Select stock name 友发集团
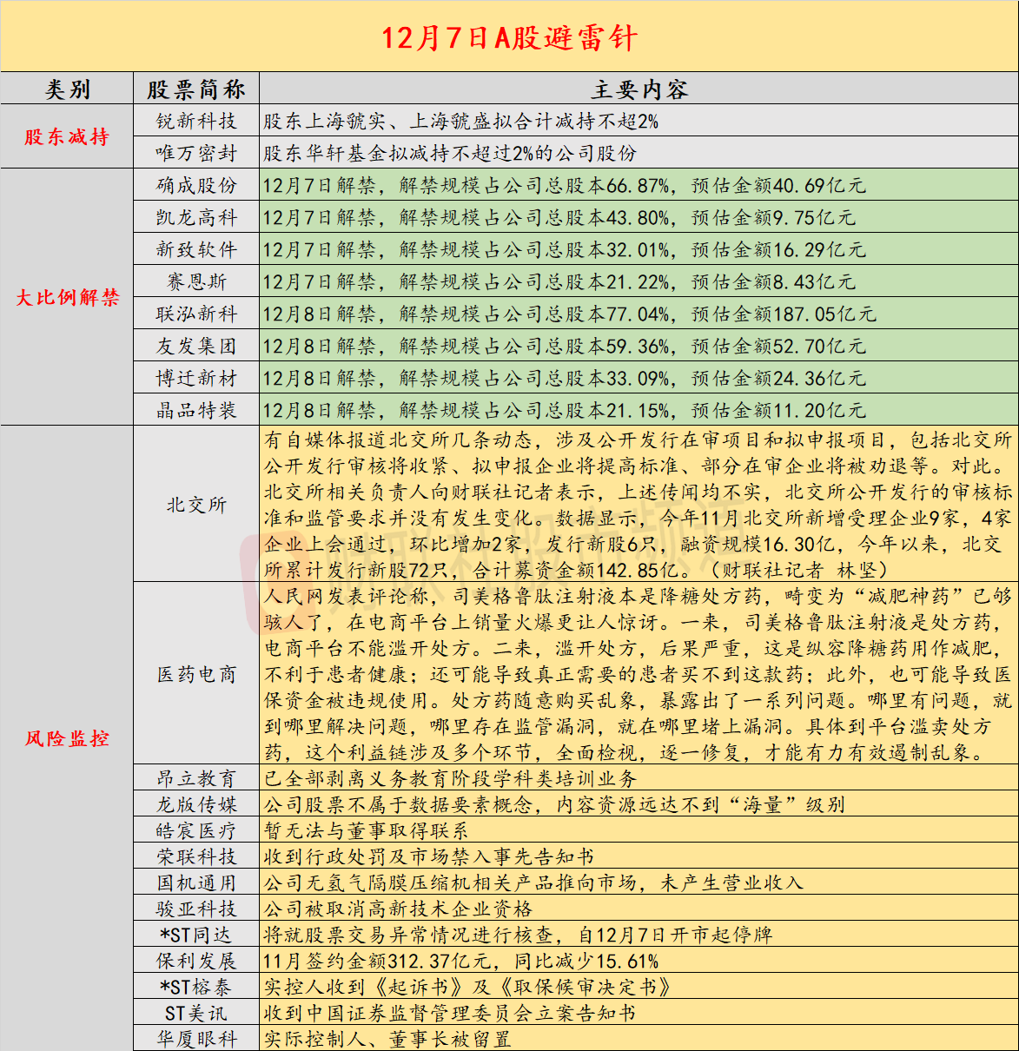This screenshot has width=1019, height=1051. coord(196,346)
